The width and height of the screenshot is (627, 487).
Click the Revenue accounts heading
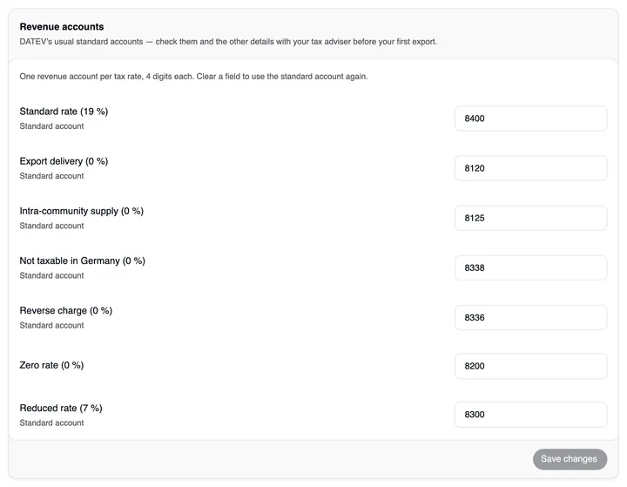click(62, 27)
